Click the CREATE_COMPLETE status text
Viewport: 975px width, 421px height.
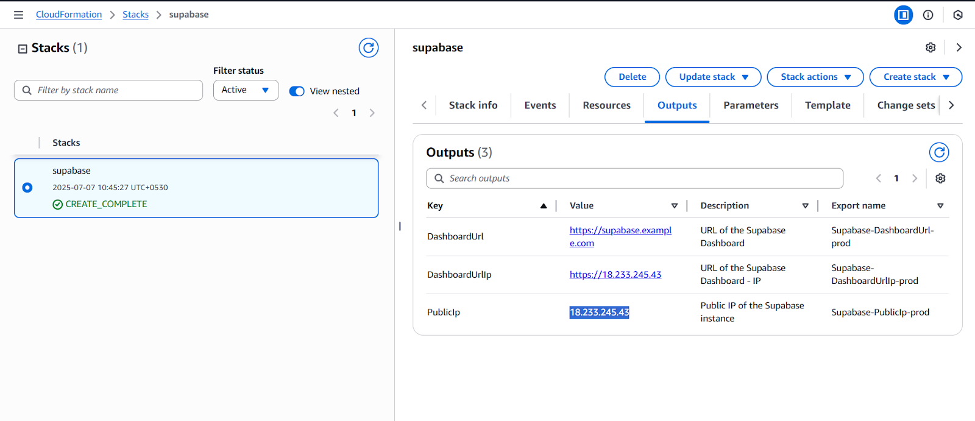(106, 204)
